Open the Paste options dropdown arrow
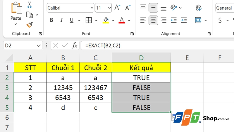This screenshot has height=132, width=234. coord(16,24)
